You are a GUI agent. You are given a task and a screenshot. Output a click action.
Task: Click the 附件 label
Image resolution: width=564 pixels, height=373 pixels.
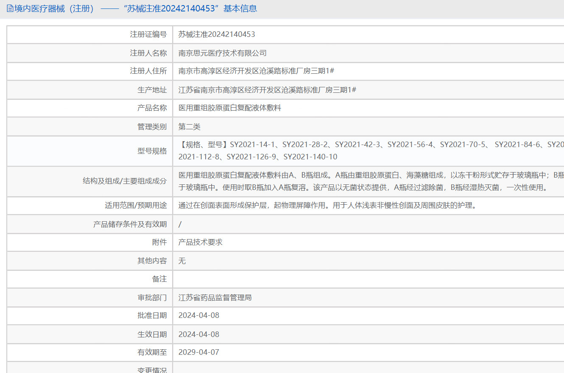click(159, 242)
